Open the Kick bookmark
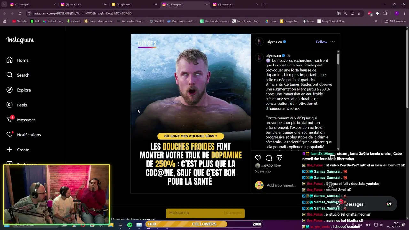409x230 pixels. (x=35, y=21)
